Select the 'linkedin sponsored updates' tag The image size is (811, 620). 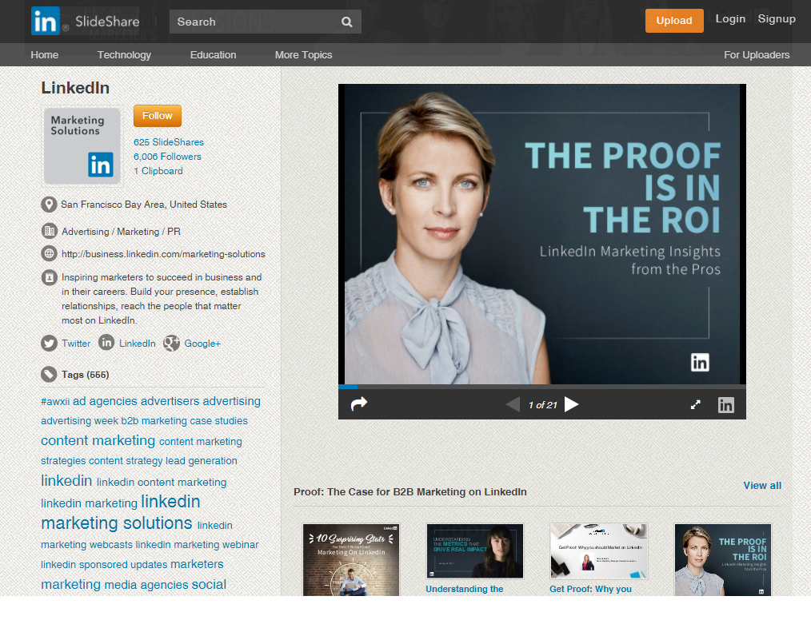click(104, 565)
